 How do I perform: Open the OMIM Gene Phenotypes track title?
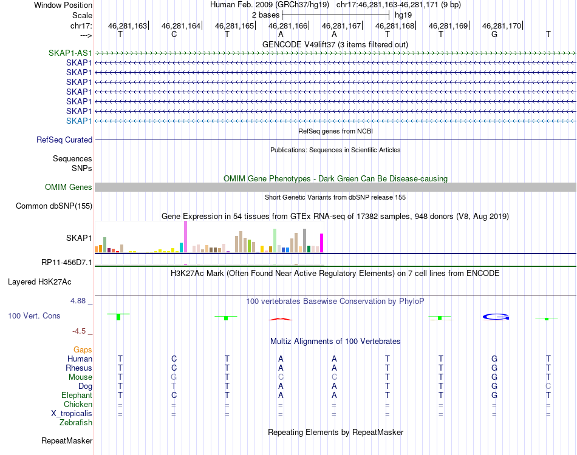pos(335,178)
